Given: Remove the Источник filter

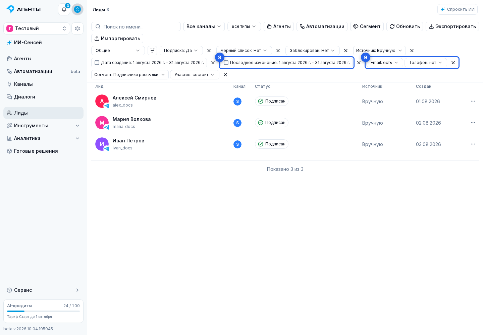Looking at the screenshot, I should click(x=412, y=51).
